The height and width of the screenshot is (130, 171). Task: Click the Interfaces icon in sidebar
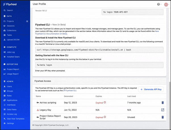(x=5, y=105)
